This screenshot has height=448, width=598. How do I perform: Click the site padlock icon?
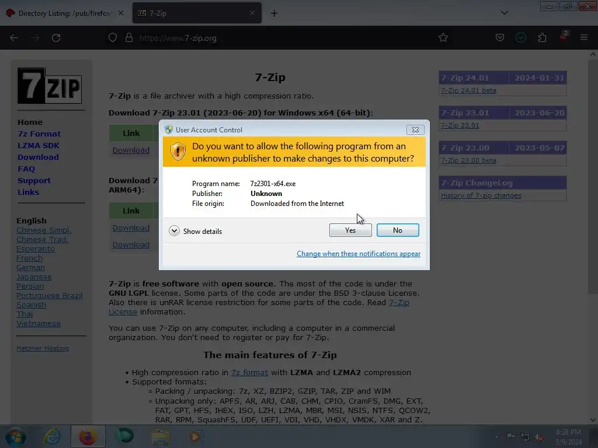(x=129, y=38)
